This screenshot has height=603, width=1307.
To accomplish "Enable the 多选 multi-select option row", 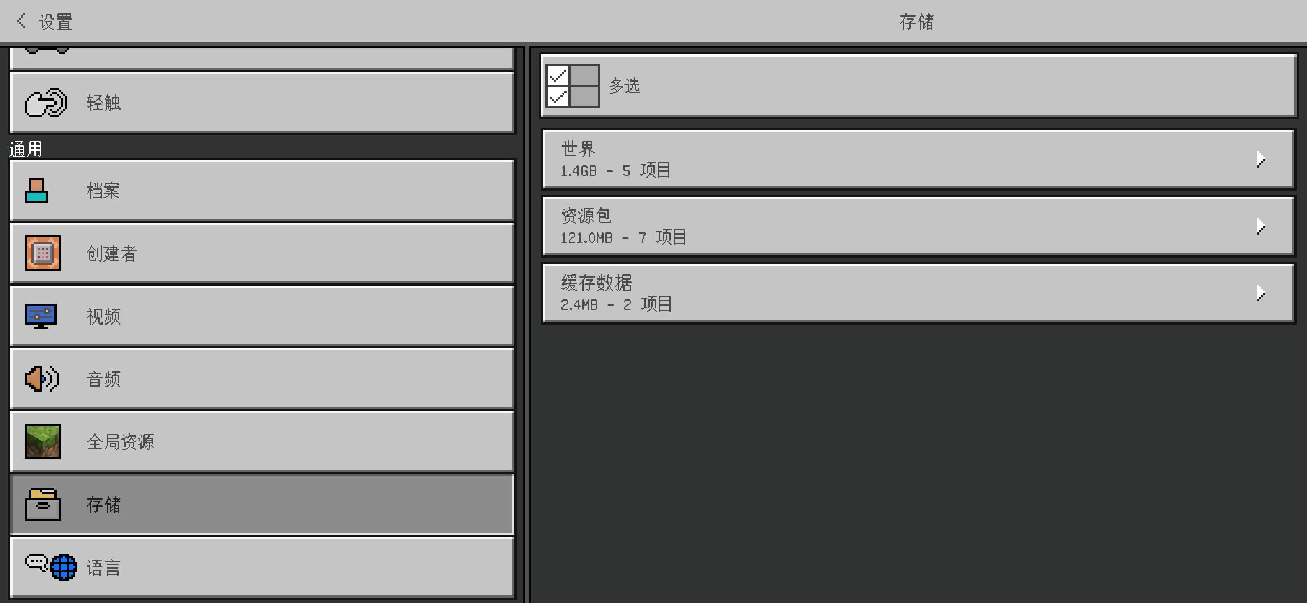I will [918, 86].
